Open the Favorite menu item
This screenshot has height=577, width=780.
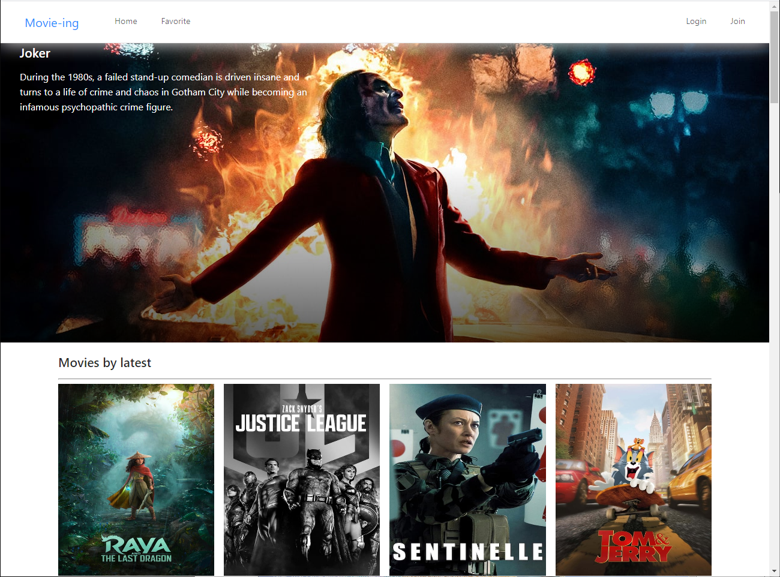[176, 21]
